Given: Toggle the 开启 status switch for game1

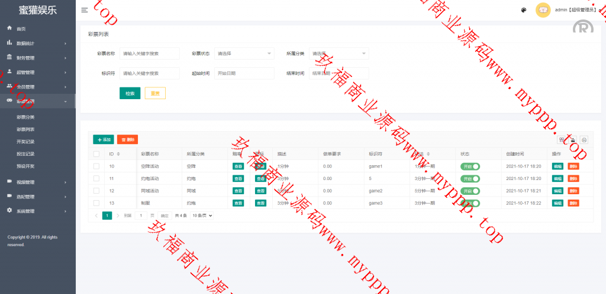Looking at the screenshot, I should (470, 166).
